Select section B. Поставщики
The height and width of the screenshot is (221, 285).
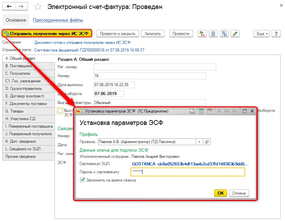[x=29, y=66]
